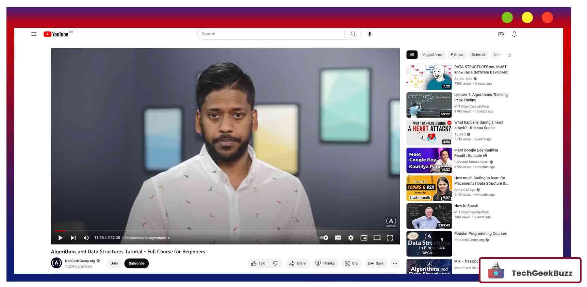Expand the Introduction to Algorithms chapter
587x287 pixels.
pos(147,238)
